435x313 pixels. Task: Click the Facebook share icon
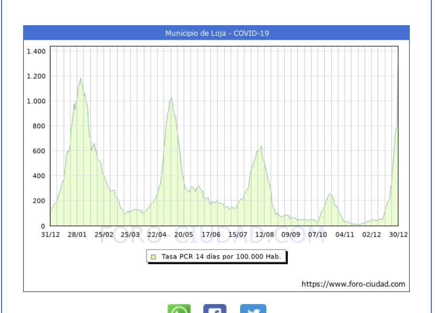pyautogui.click(x=215, y=308)
